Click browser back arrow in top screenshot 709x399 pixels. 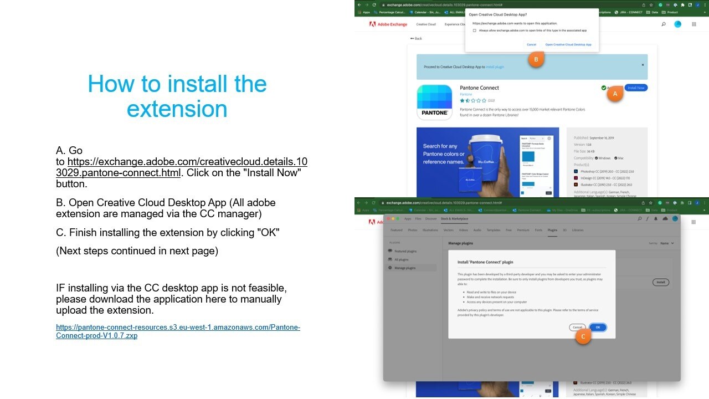point(359,5)
